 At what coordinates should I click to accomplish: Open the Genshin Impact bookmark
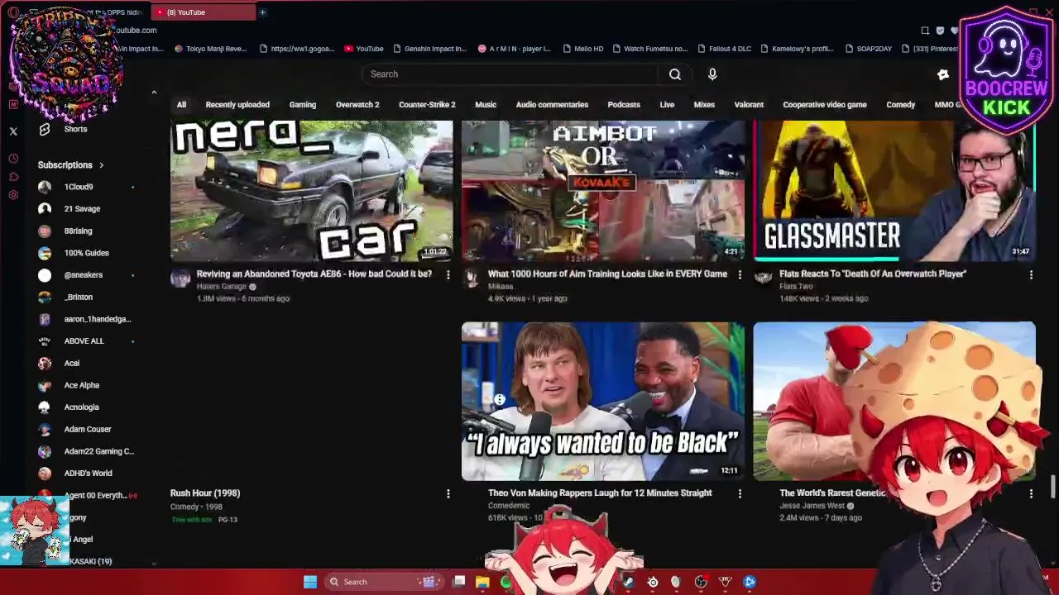coord(430,49)
